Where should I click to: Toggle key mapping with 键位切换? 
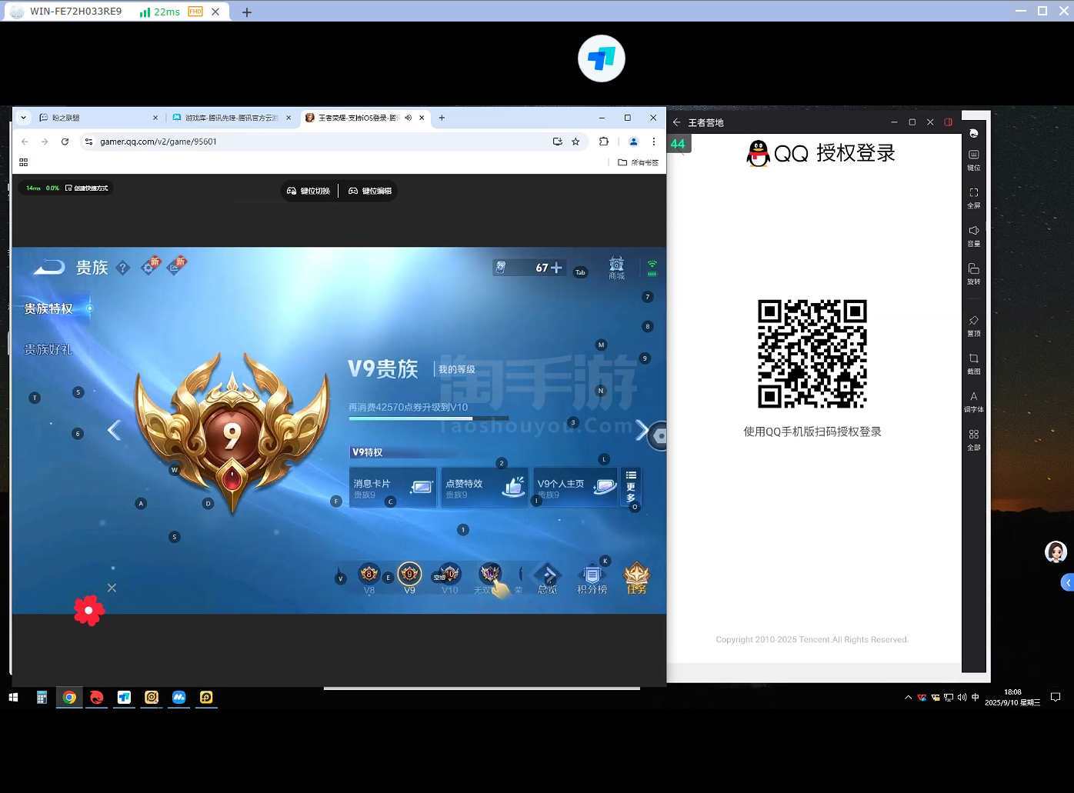(309, 191)
